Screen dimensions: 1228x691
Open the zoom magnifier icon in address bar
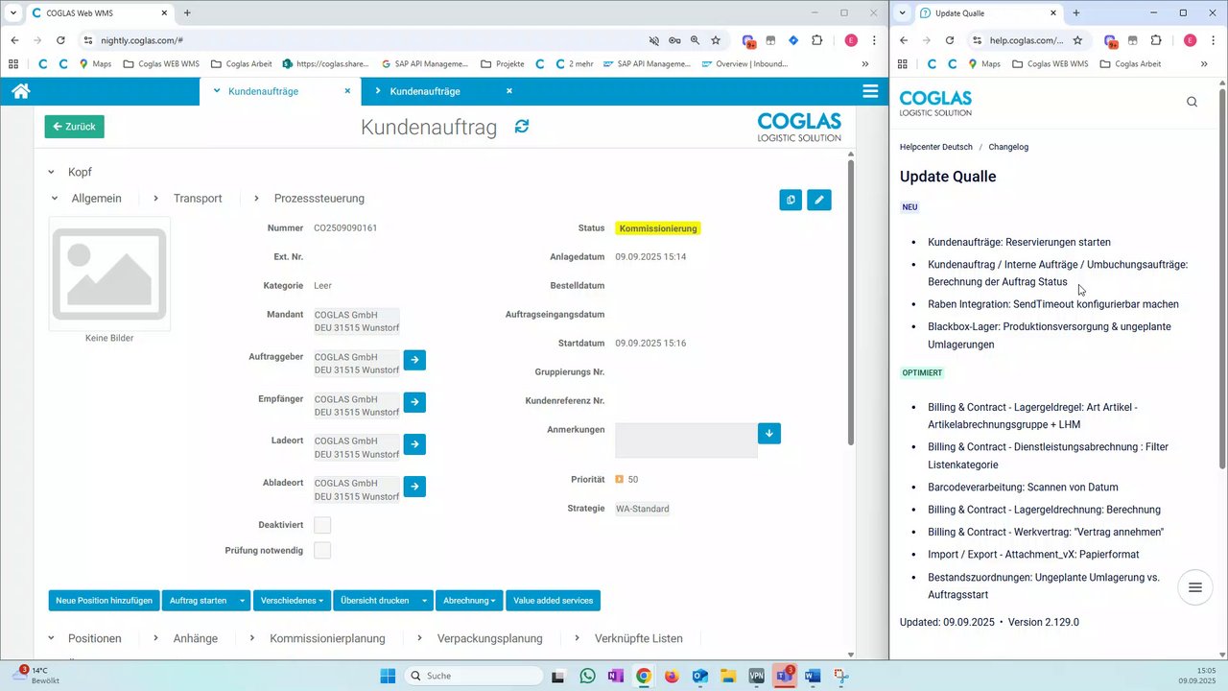click(x=695, y=40)
